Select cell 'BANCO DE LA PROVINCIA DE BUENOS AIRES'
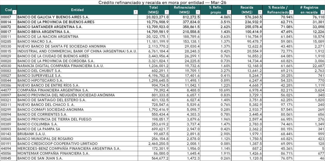 [x=77, y=22]
